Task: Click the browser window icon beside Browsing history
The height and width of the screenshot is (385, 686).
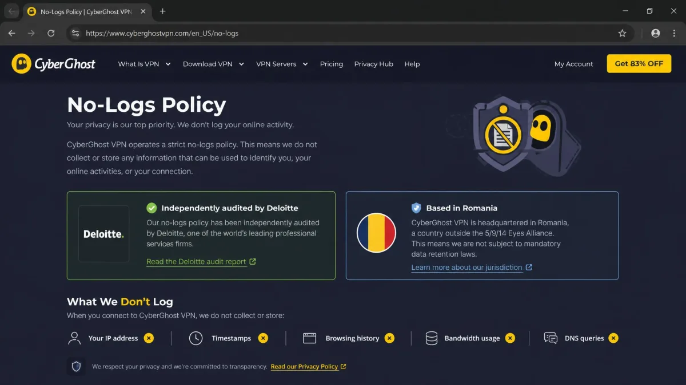Action: pos(310,338)
